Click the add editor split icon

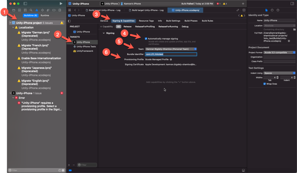243,10
